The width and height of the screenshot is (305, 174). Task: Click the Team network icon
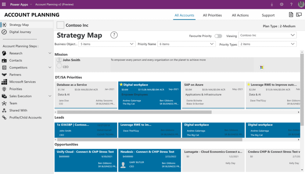pyautogui.click(x=4, y=103)
